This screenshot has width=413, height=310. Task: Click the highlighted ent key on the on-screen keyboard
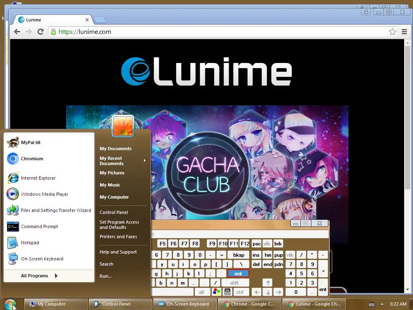(238, 274)
